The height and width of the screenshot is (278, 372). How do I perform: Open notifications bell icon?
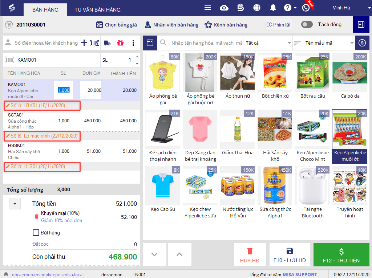click(273, 8)
